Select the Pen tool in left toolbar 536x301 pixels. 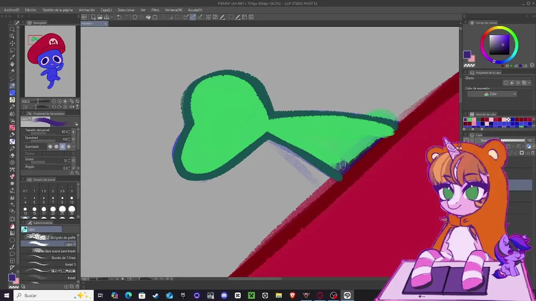[x=12, y=86]
